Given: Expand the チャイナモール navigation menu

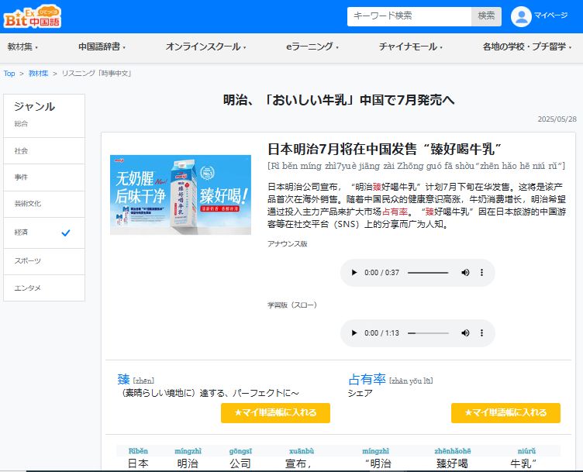Looking at the screenshot, I should [x=410, y=47].
